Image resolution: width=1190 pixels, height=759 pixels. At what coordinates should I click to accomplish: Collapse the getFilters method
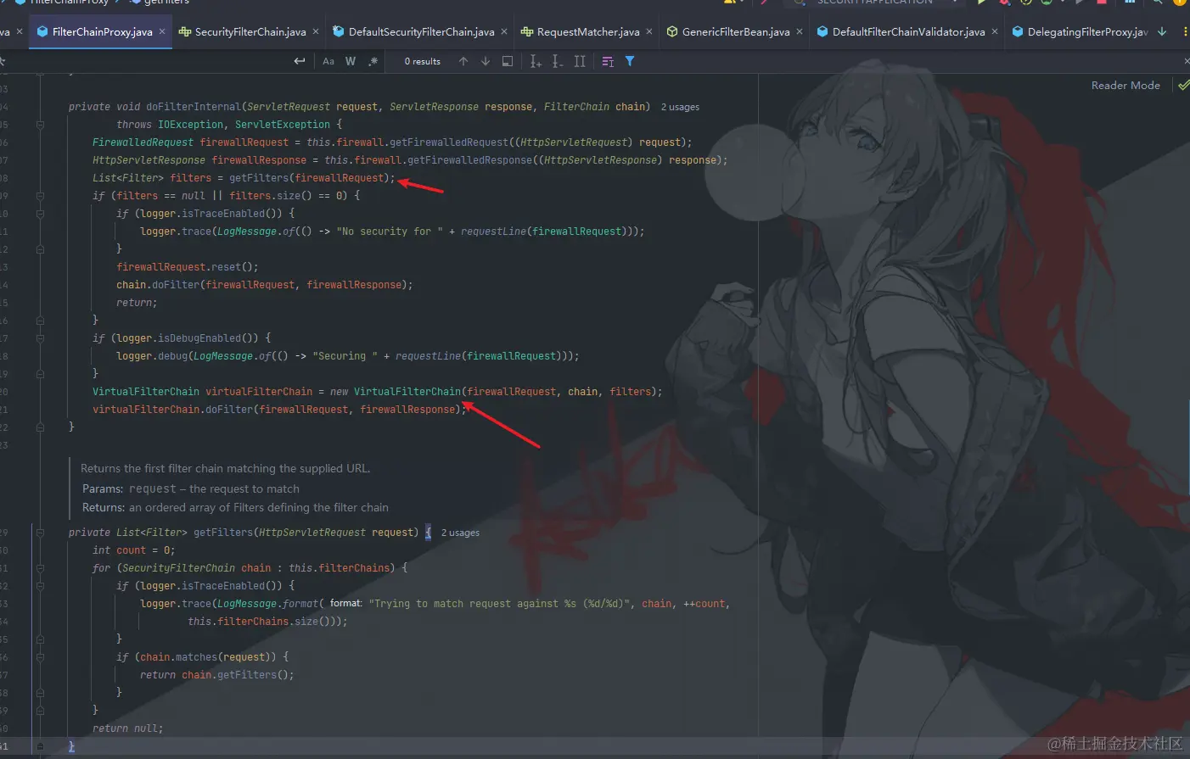[40, 533]
